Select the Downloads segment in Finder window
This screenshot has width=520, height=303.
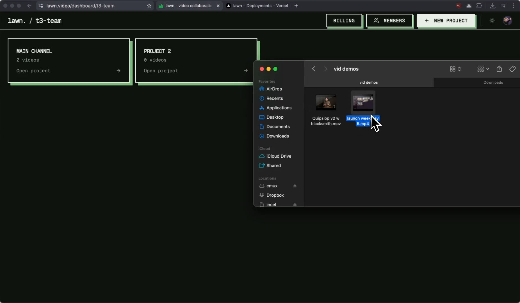pyautogui.click(x=493, y=82)
